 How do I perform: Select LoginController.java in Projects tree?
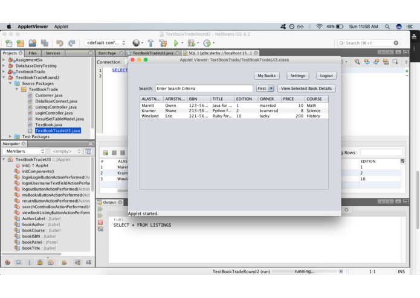pyautogui.click(x=54, y=113)
